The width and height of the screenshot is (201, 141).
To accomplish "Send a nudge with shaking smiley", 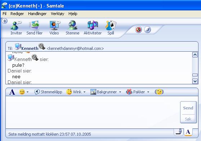I will 159,92.
